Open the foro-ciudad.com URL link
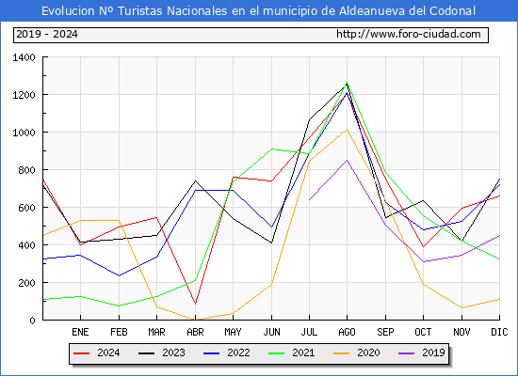 [409, 34]
